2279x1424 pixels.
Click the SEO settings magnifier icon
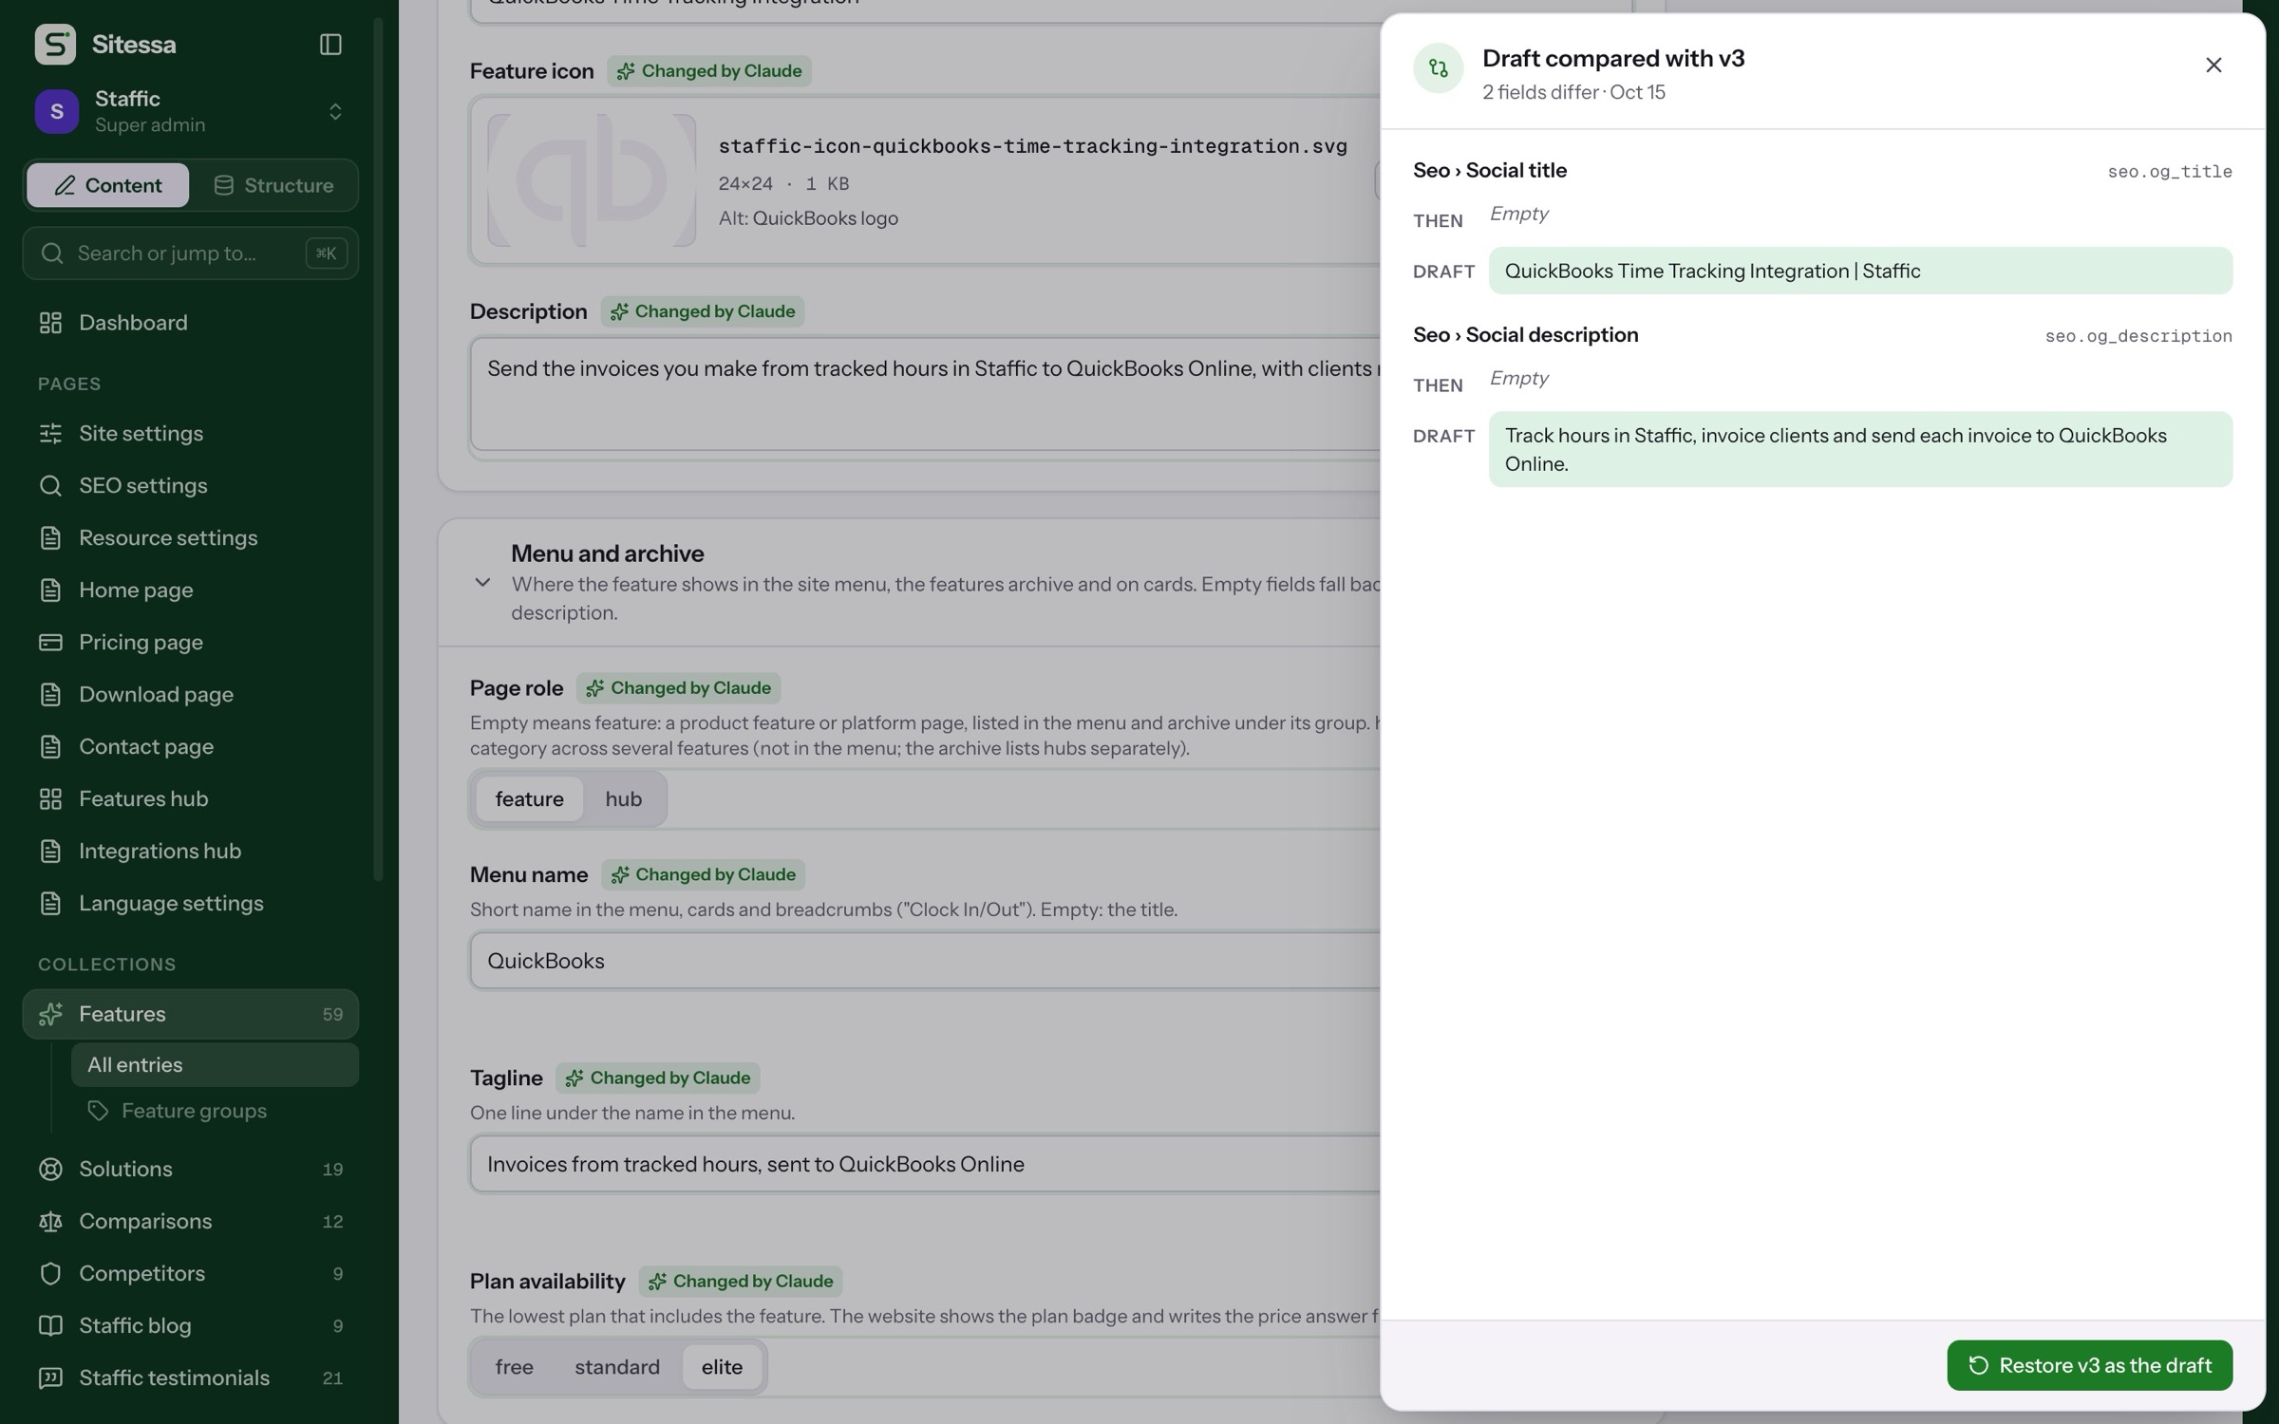[x=50, y=486]
